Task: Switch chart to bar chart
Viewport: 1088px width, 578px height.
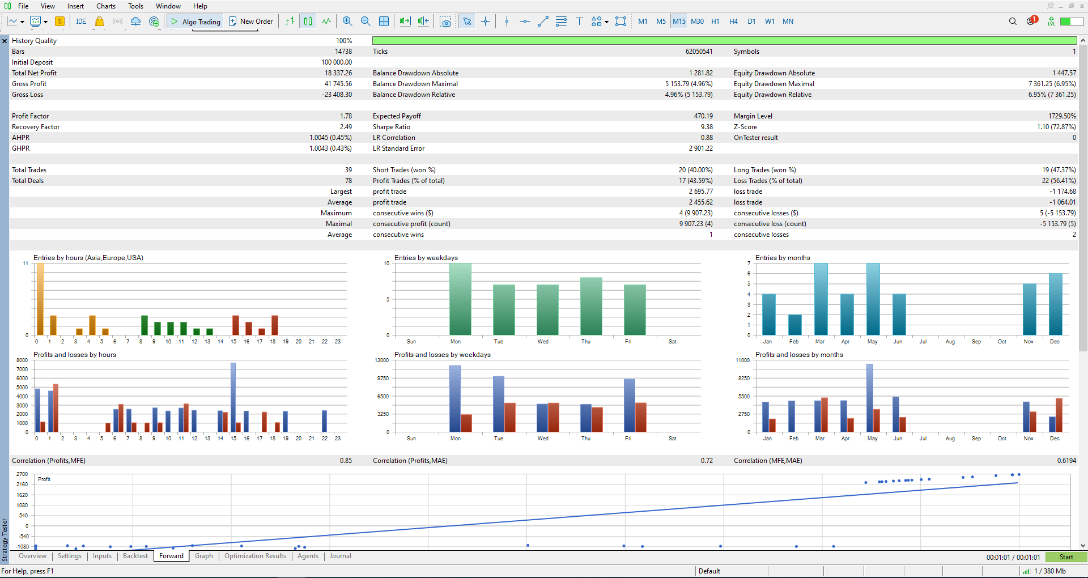Action: pos(290,22)
